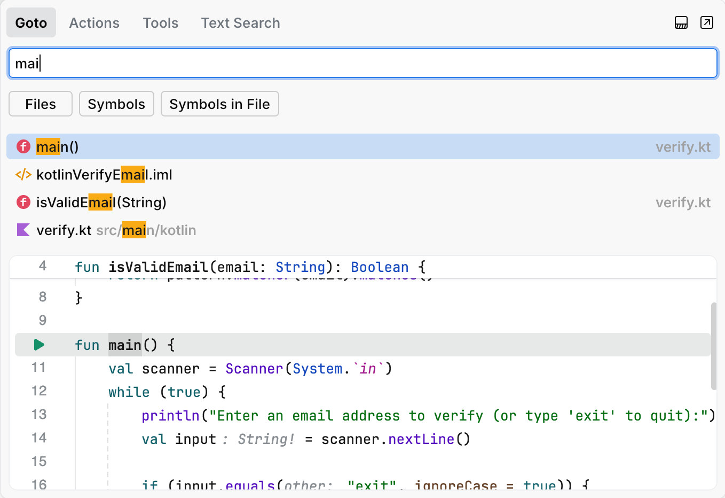Toggle the Files filter
Image resolution: width=725 pixels, height=498 pixels.
click(40, 104)
